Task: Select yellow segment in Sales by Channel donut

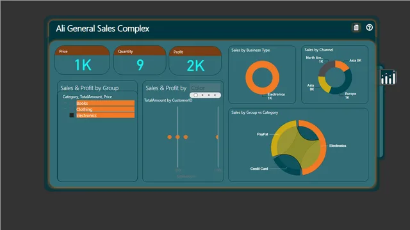Action: [x=323, y=85]
